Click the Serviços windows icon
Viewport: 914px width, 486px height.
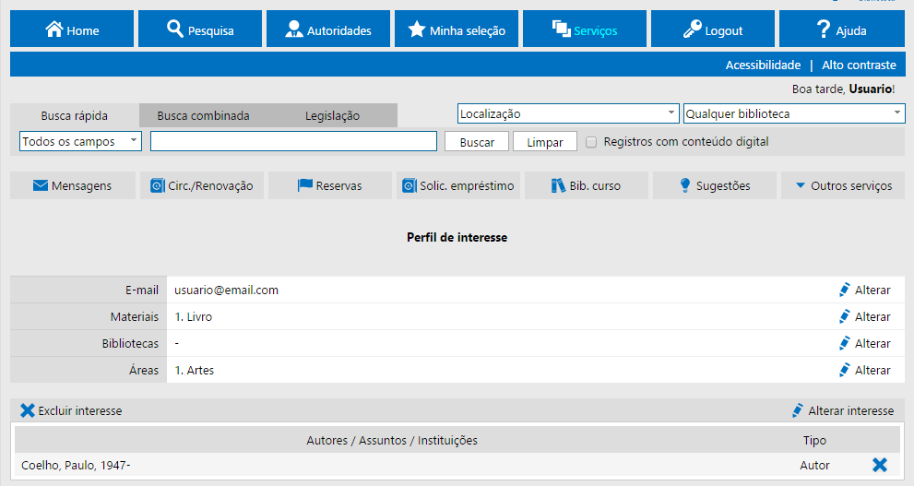(562, 29)
